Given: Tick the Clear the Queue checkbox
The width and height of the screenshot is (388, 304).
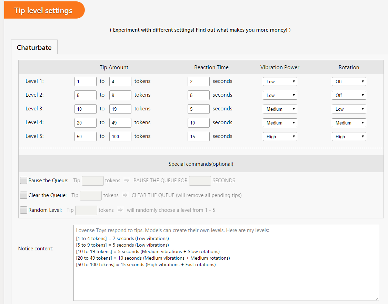Looking at the screenshot, I should point(23,195).
